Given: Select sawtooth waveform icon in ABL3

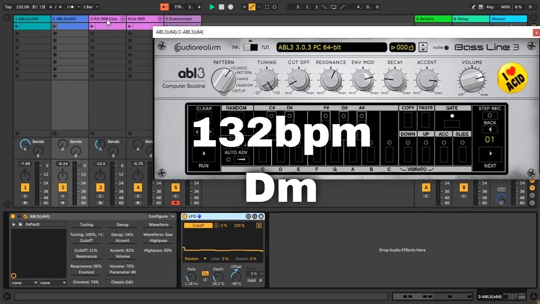Looking at the screenshot, I should coord(235,47).
